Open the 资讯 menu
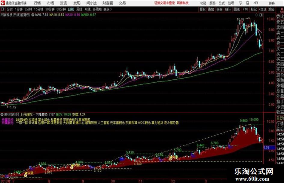Image resolution: width=284 pixels, height=183 pixels. [x=64, y=3]
